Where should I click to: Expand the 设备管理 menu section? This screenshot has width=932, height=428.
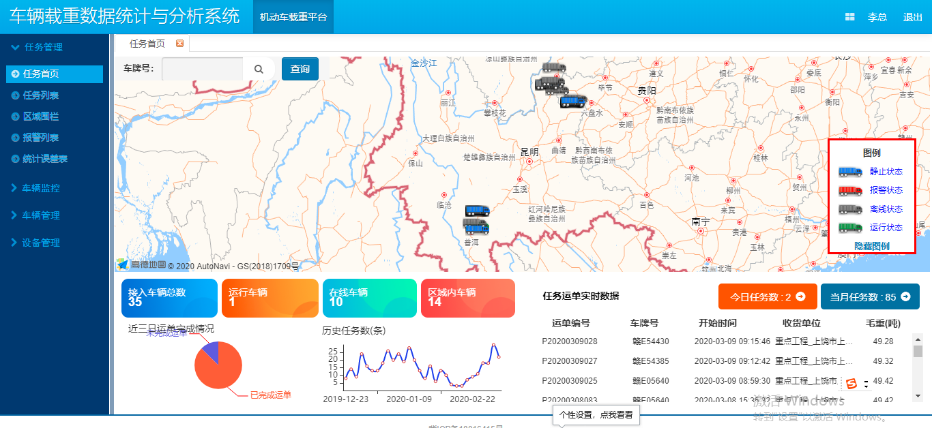tap(40, 243)
